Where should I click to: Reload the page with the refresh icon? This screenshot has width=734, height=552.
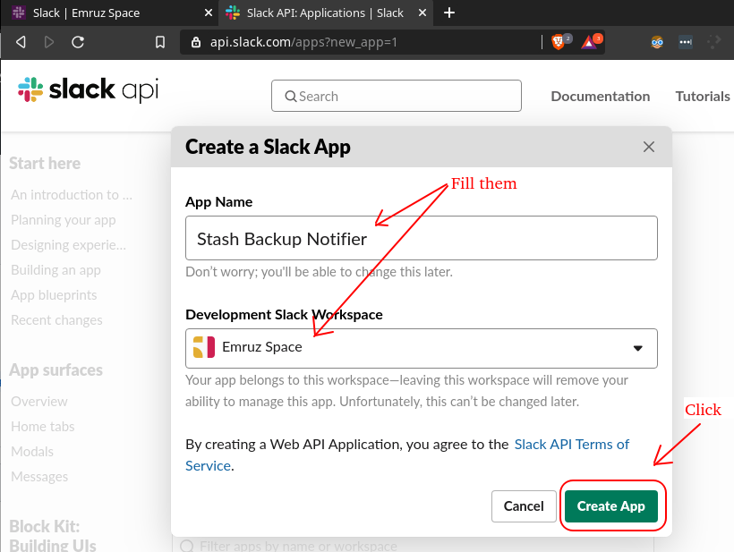(78, 42)
